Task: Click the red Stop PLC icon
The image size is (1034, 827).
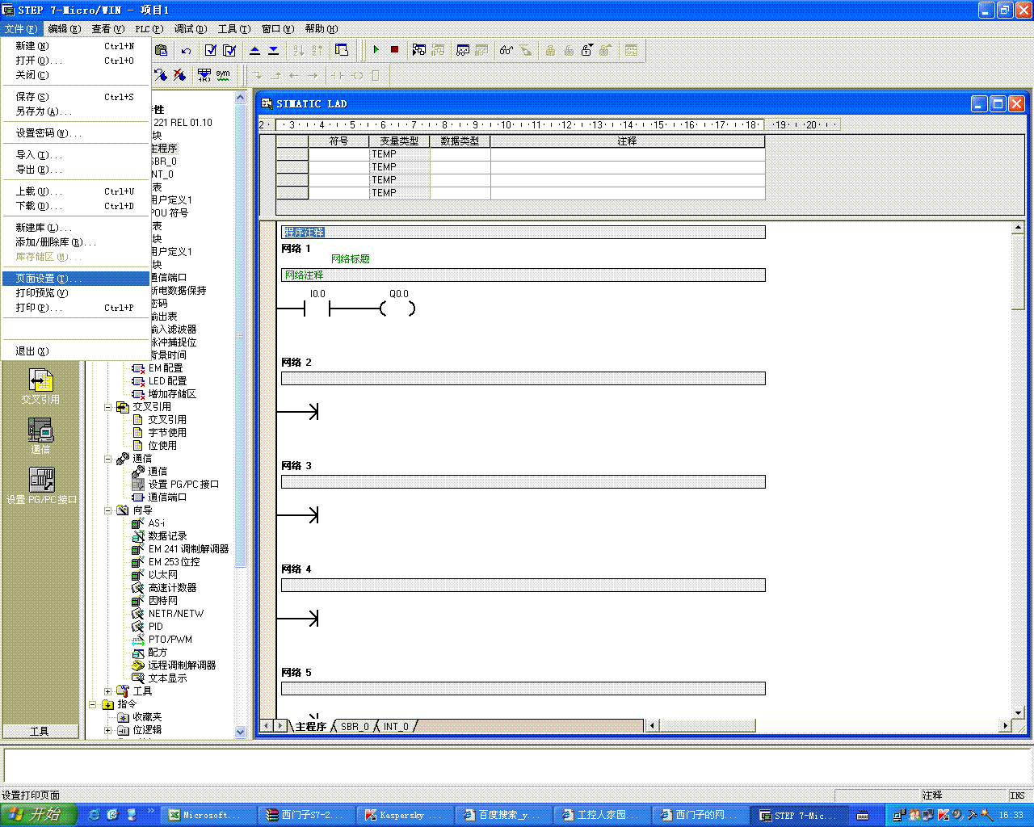Action: (x=394, y=50)
